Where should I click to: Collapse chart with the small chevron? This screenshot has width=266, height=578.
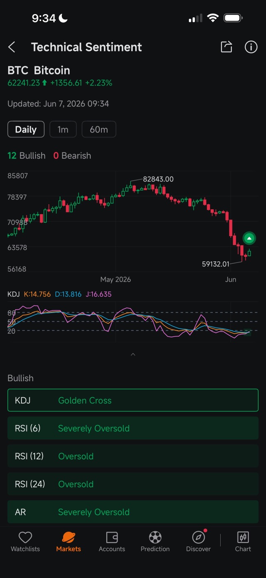133,355
